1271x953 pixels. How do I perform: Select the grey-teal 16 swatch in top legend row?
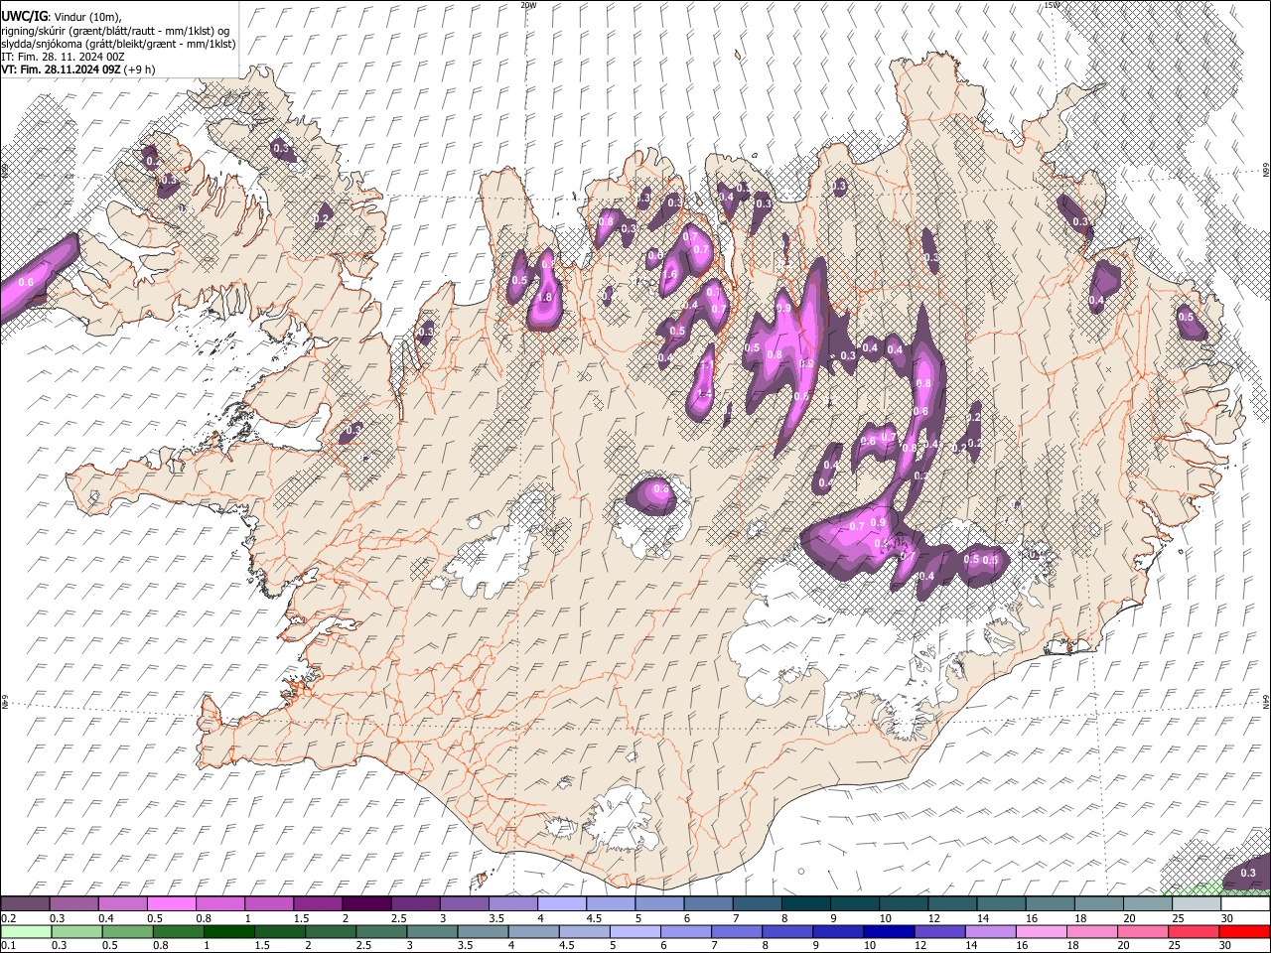(x=1051, y=904)
